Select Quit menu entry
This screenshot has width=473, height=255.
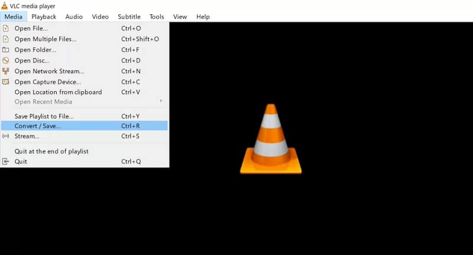pyautogui.click(x=84, y=162)
